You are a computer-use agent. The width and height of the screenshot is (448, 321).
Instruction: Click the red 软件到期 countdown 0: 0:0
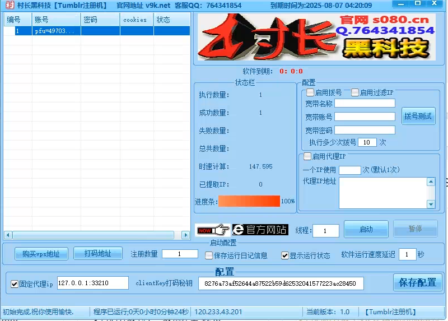pos(291,71)
